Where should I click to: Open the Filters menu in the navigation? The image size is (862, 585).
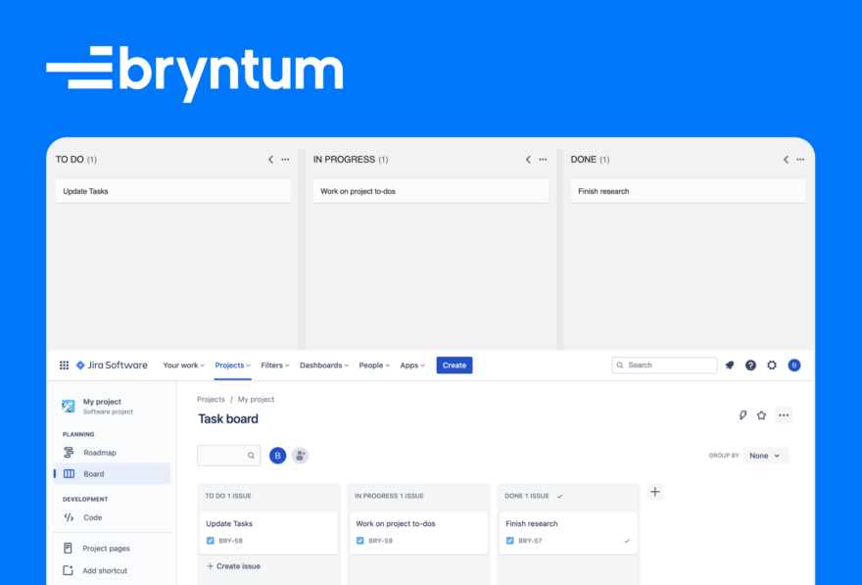point(274,365)
